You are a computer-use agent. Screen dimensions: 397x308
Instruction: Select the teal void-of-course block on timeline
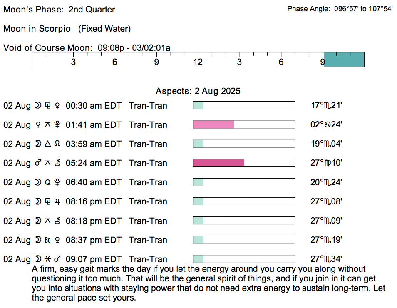tap(344, 60)
